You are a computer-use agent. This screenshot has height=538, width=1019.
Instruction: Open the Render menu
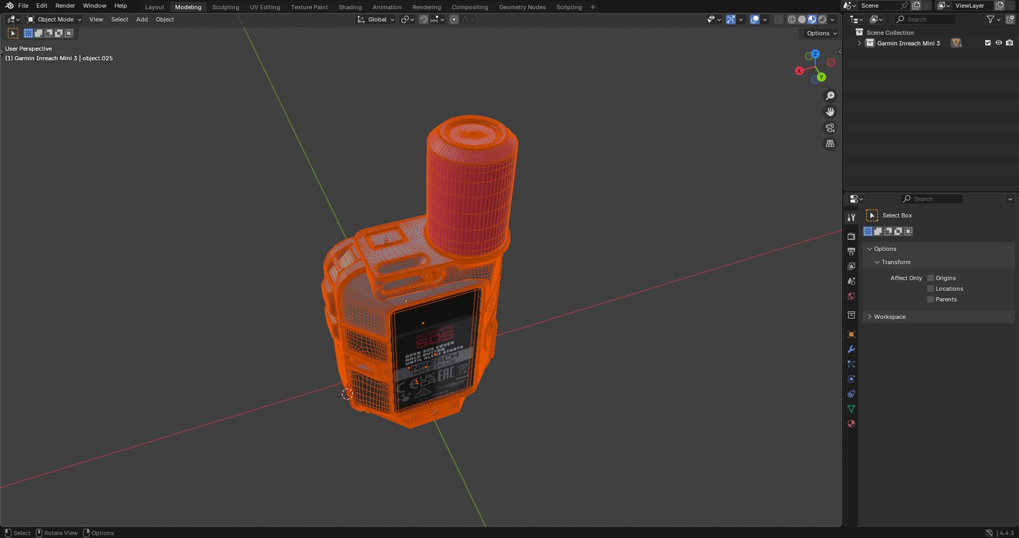point(65,6)
